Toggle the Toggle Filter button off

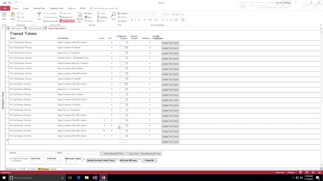[x=67, y=21]
